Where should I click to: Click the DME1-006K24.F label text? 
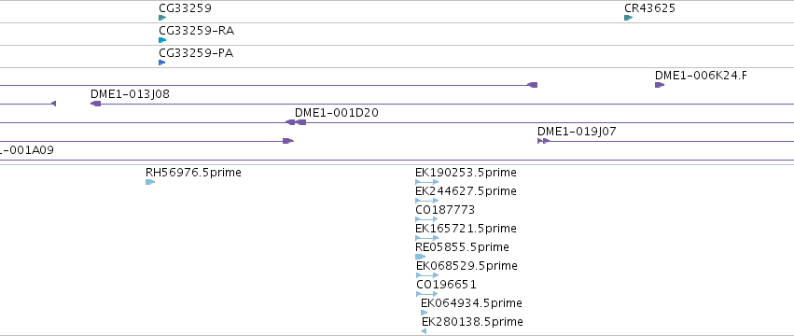click(x=701, y=76)
